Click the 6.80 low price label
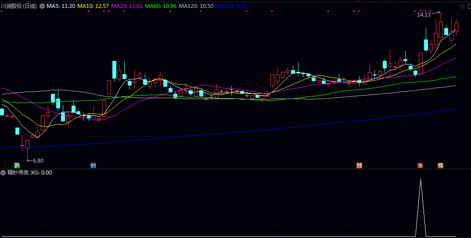The image size is (471, 238). (x=38, y=160)
